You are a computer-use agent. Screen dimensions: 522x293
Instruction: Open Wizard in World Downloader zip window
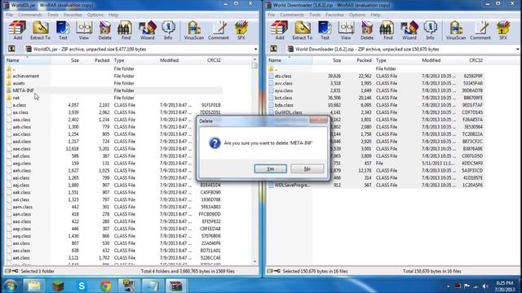[409, 30]
